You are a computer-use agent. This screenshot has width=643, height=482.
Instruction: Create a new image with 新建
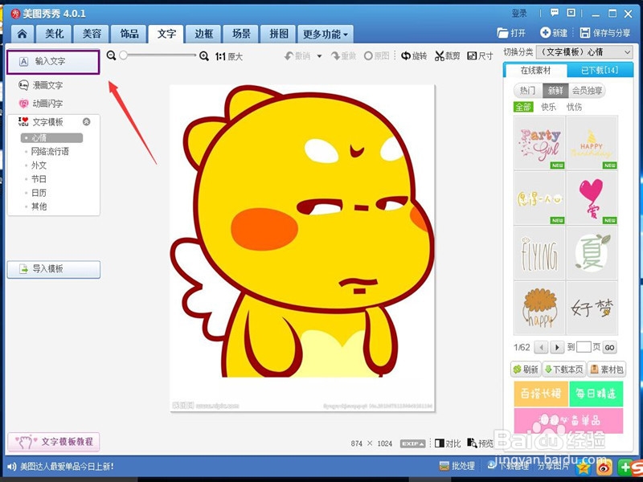pos(554,33)
